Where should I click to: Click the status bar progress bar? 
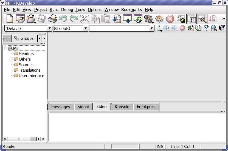point(125,147)
